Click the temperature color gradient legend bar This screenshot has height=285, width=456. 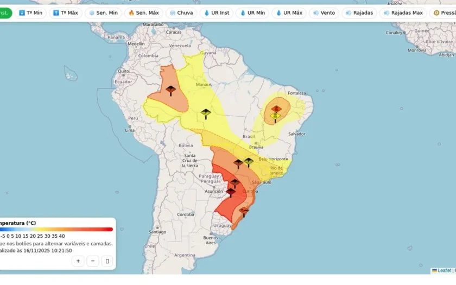[56, 230]
